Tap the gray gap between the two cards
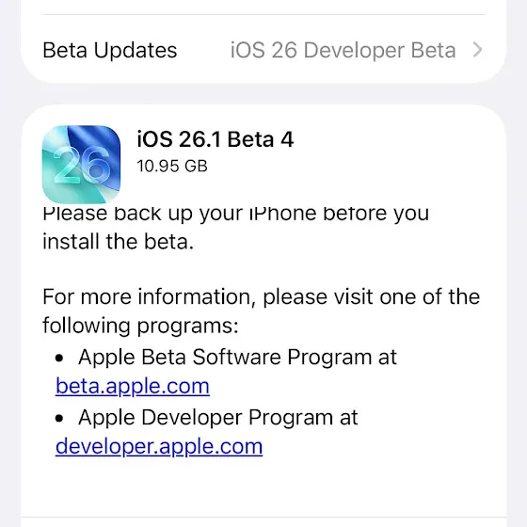The image size is (527, 527). 263,94
